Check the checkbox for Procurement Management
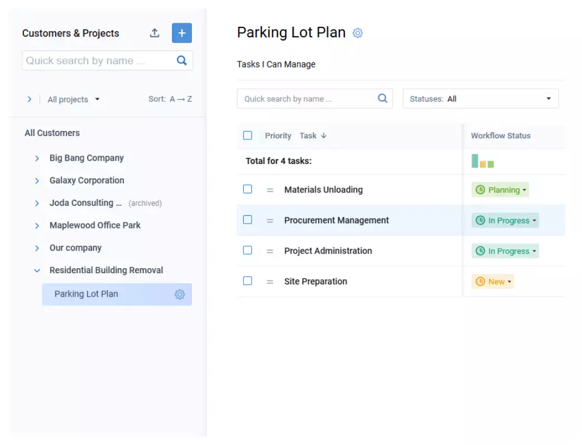 (x=248, y=220)
